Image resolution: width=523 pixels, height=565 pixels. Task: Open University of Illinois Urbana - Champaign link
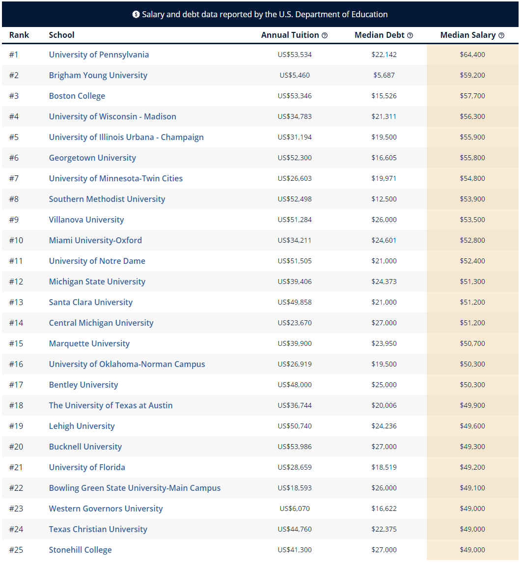pos(126,137)
